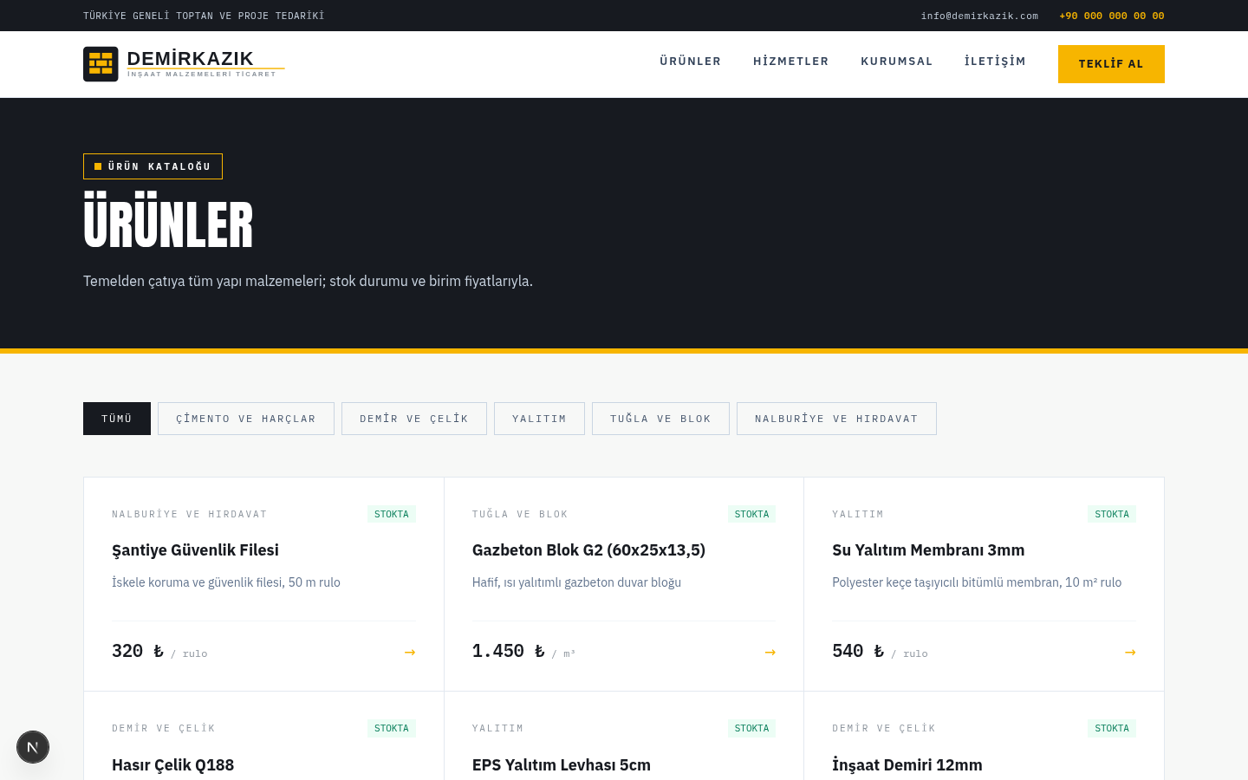Click STOKTA badge on Hasır Çelik Q188 card

point(392,728)
